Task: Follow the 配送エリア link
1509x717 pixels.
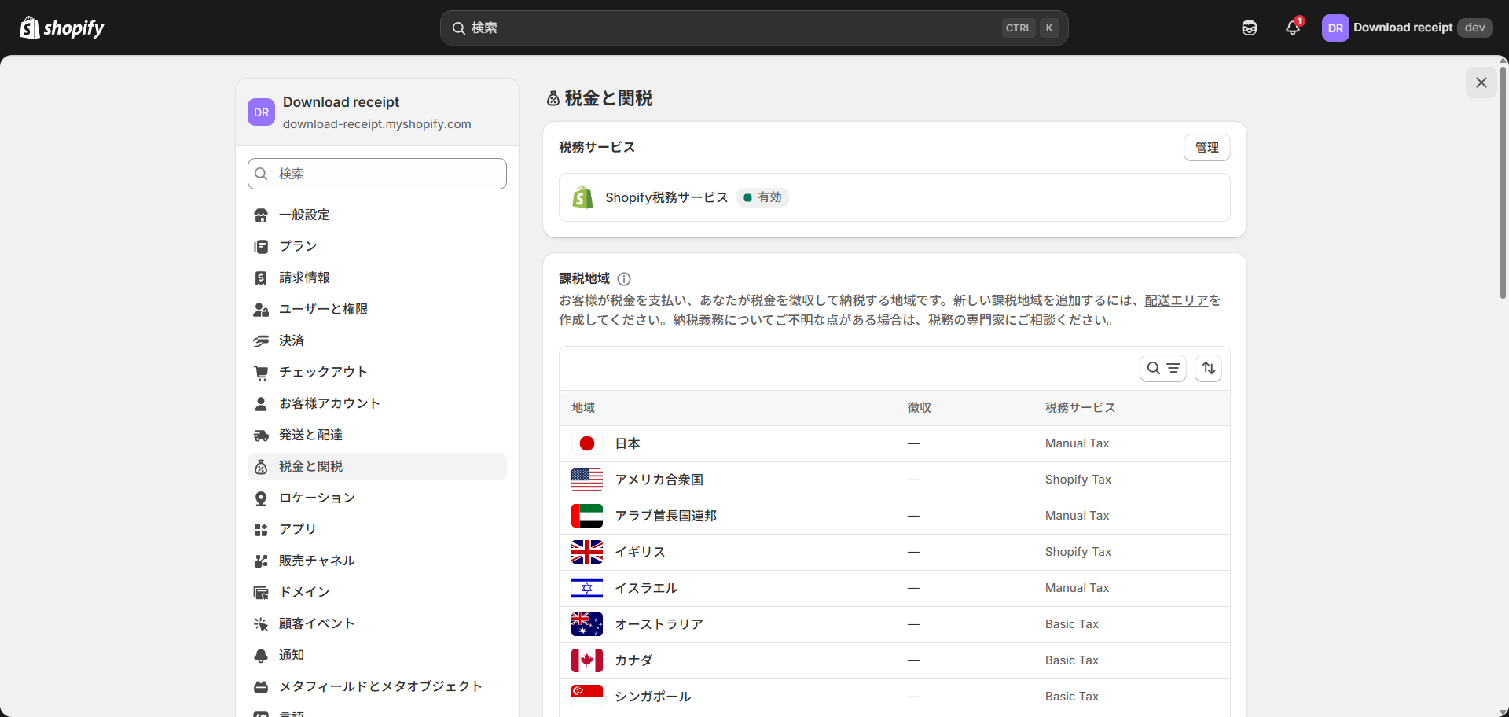Action: click(x=1176, y=300)
